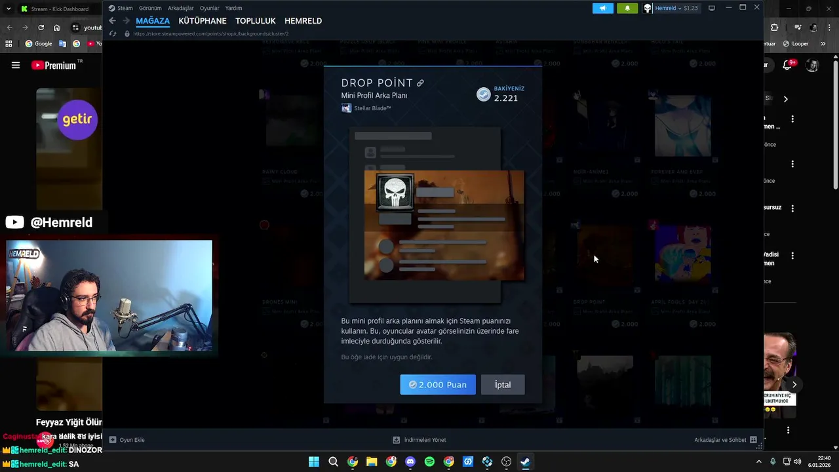Confirm purchase with the 2.000 Puan button
839x472 pixels.
[x=438, y=385]
